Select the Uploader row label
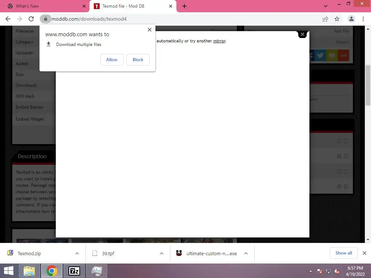The height and width of the screenshot is (278, 371). [x=24, y=53]
